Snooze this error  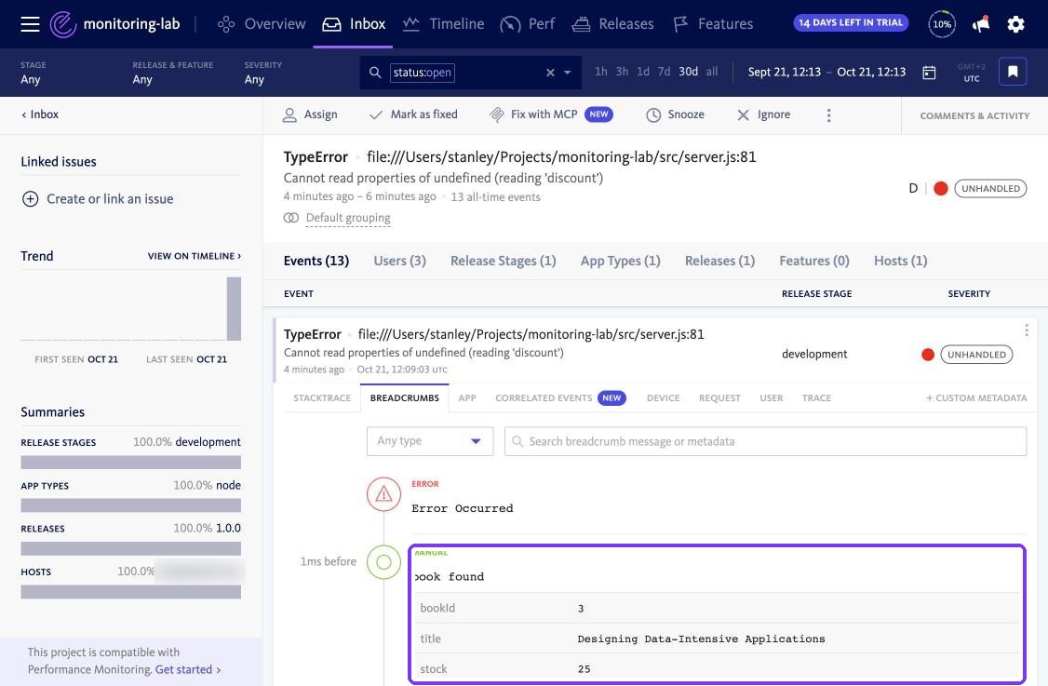click(x=675, y=115)
